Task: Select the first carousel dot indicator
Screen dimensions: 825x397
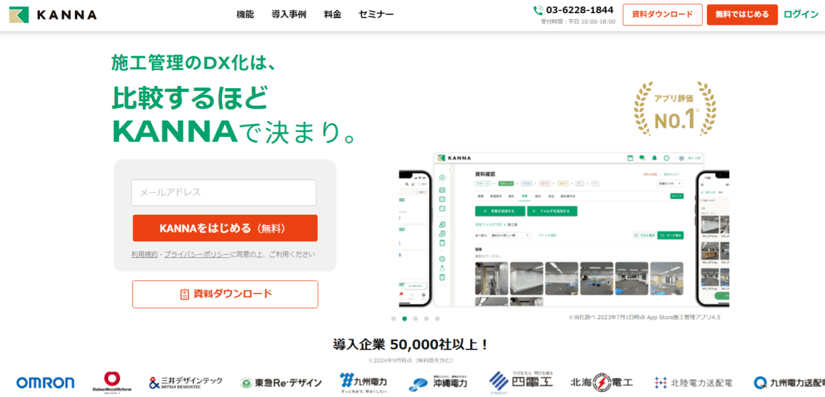Action: [x=394, y=319]
